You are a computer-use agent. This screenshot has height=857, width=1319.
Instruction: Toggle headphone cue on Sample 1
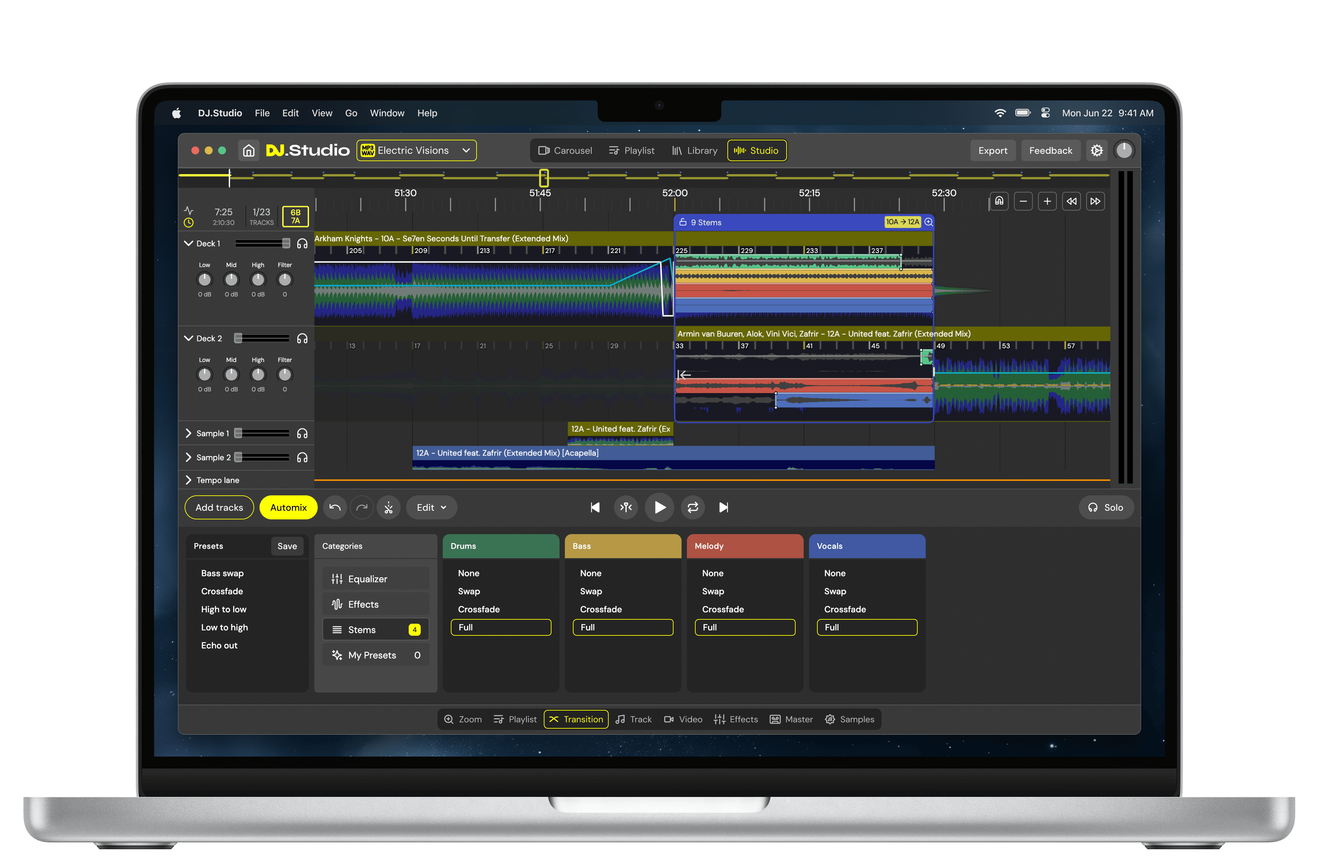coord(302,434)
